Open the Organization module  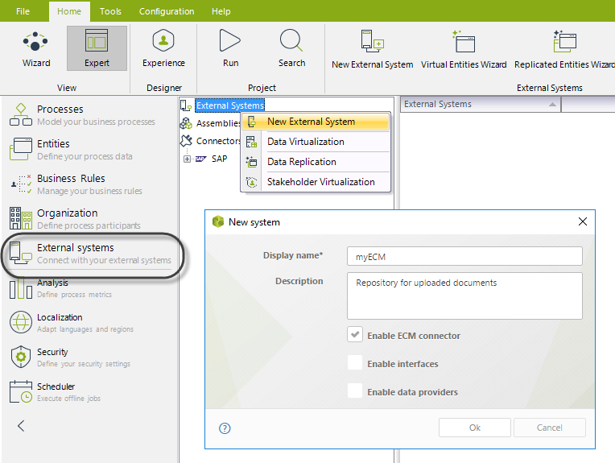[89, 218]
